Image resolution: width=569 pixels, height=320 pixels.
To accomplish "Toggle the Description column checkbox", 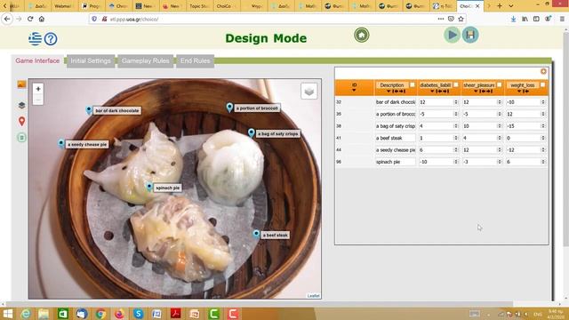I will coord(413,85).
